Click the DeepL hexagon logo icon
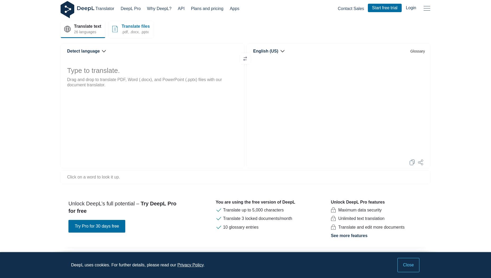 click(x=67, y=10)
